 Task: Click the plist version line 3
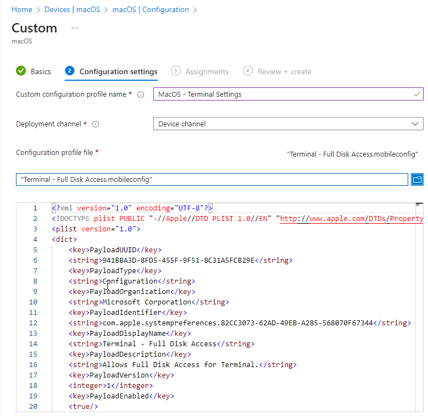click(x=96, y=229)
